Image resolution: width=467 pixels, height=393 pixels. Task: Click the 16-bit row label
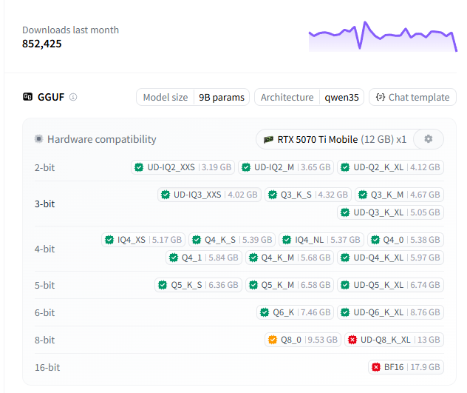click(x=47, y=367)
